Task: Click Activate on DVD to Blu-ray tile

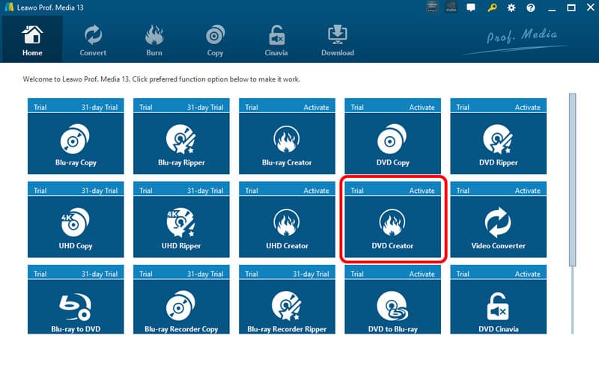Action: click(422, 274)
